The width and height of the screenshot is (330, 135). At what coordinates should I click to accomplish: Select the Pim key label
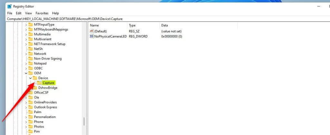[x=37, y=131]
